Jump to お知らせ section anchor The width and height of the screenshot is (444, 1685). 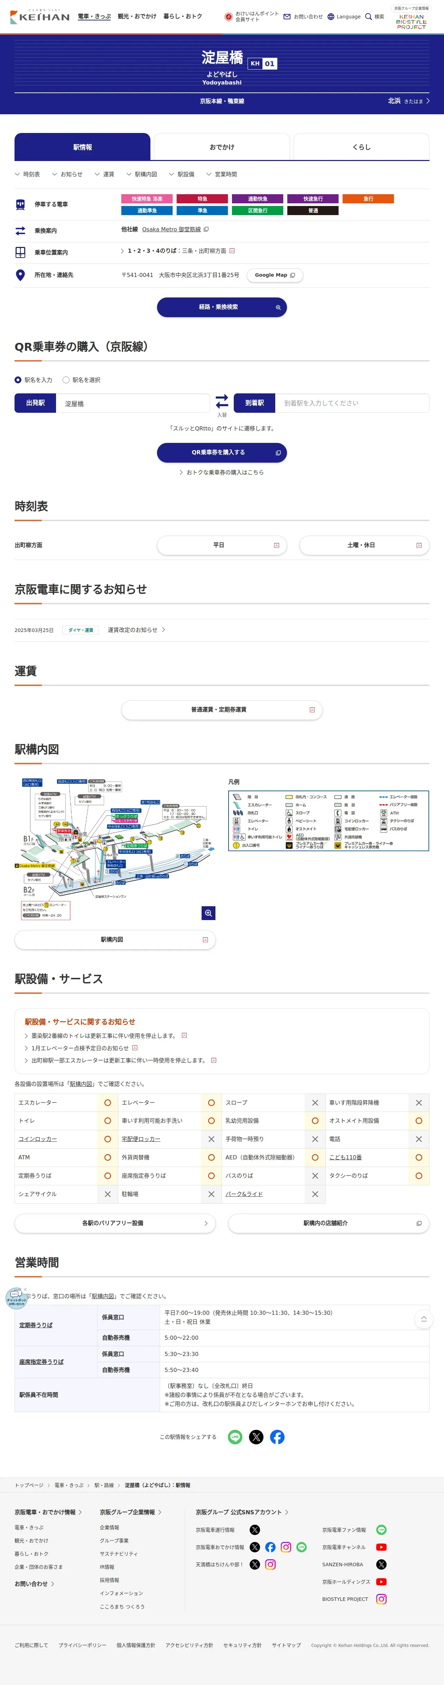(67, 174)
